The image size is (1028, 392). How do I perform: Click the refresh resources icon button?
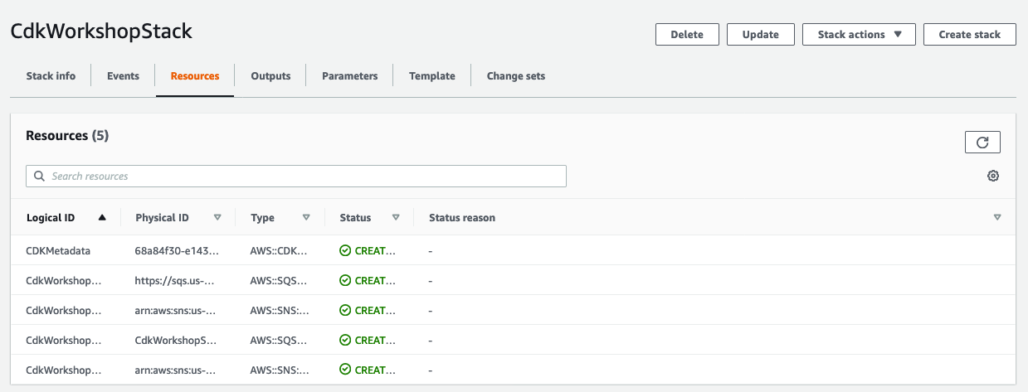coord(982,143)
